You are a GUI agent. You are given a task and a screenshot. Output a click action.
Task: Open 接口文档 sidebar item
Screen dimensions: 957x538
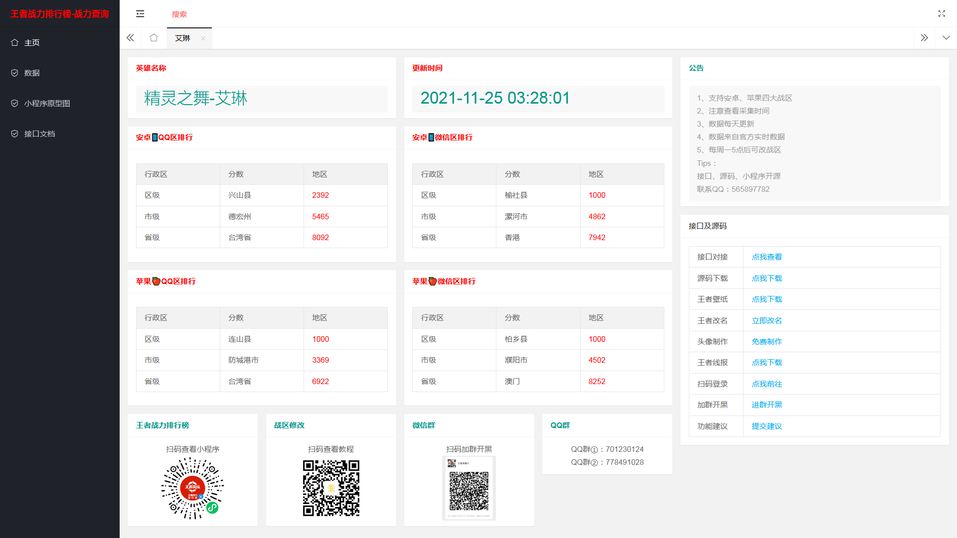(39, 134)
